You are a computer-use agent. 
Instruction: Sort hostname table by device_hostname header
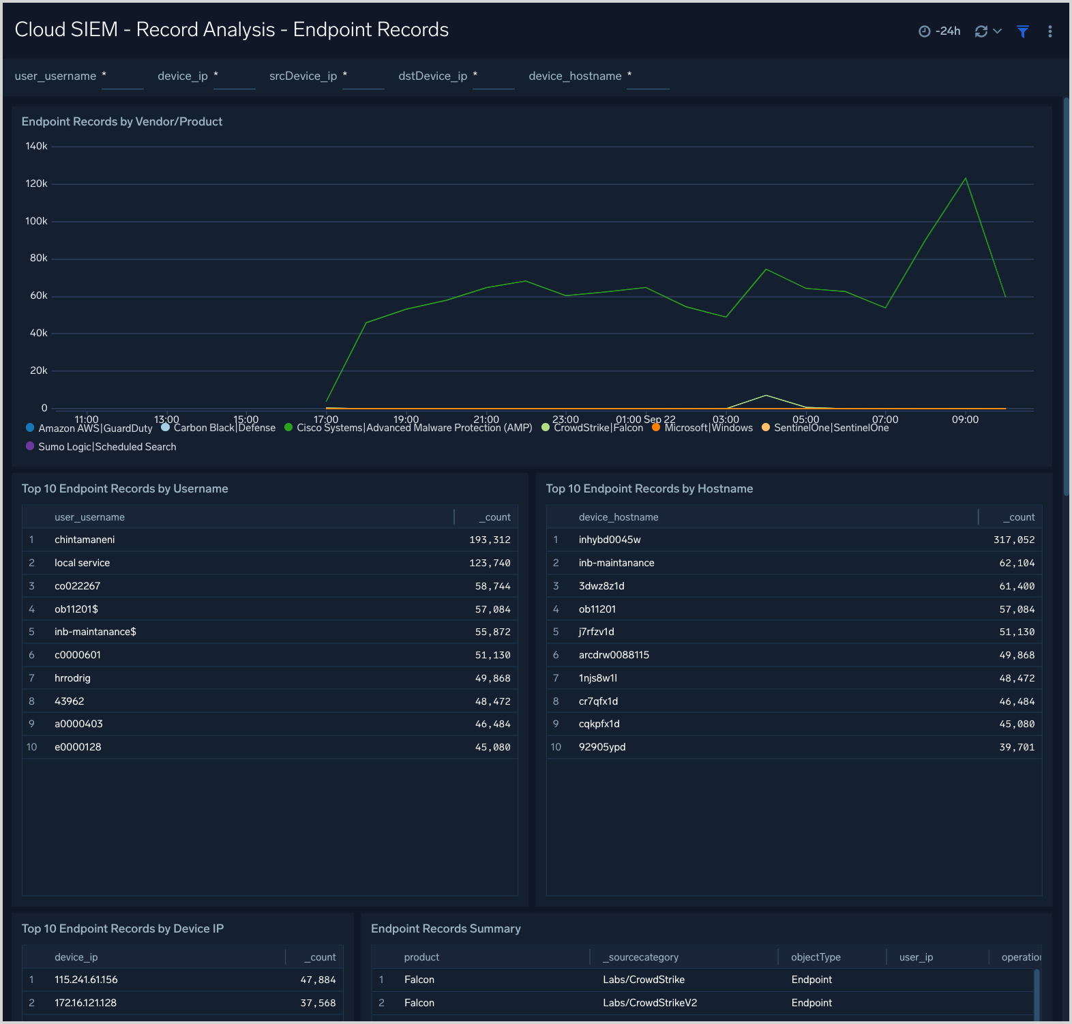point(619,517)
